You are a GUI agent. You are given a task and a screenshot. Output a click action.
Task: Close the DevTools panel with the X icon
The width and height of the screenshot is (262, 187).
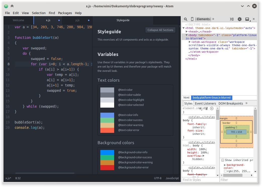point(254,19)
